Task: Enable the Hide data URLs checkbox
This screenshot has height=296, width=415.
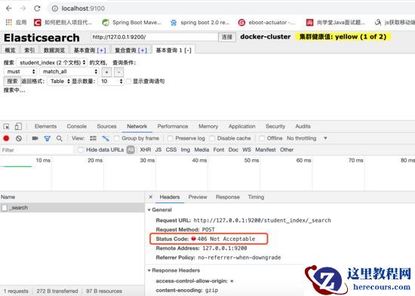Action: 81,150
